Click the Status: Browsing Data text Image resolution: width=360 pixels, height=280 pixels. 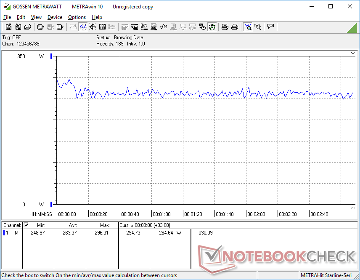pyautogui.click(x=120, y=37)
